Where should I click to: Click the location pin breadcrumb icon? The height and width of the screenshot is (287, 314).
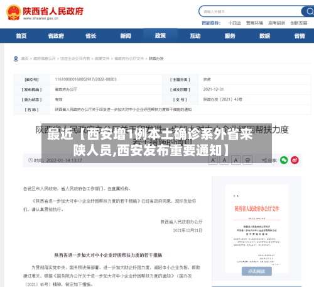[16, 59]
